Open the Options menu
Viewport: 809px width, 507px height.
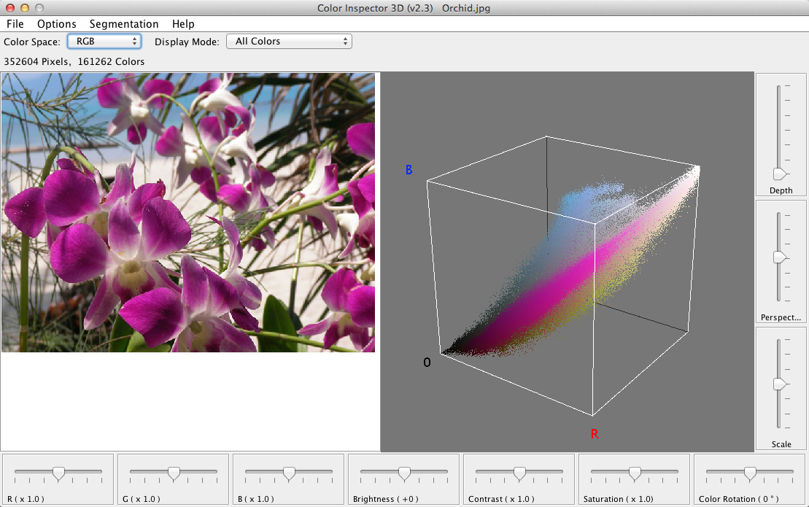click(57, 24)
